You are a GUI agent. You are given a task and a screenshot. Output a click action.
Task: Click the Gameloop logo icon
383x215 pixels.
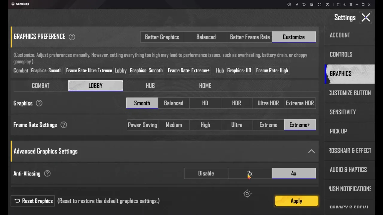click(13, 4)
